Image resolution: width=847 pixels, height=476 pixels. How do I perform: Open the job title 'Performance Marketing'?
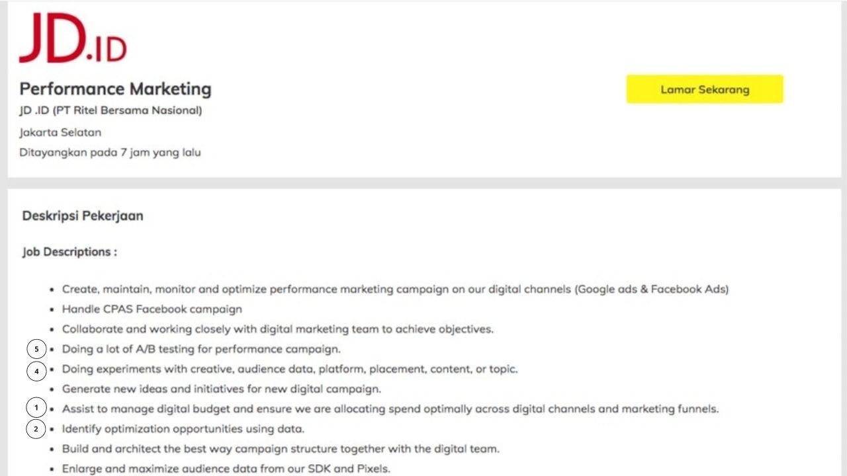tap(116, 89)
